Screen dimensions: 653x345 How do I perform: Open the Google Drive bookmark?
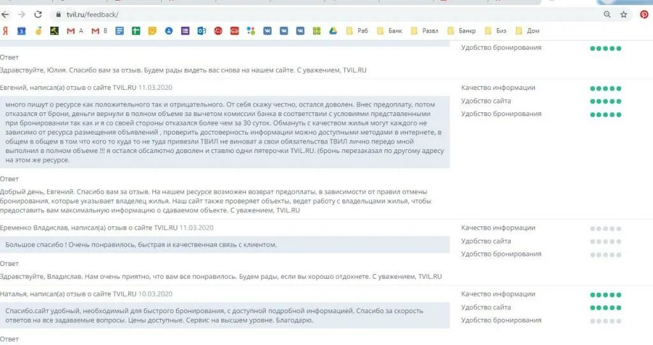point(333,31)
